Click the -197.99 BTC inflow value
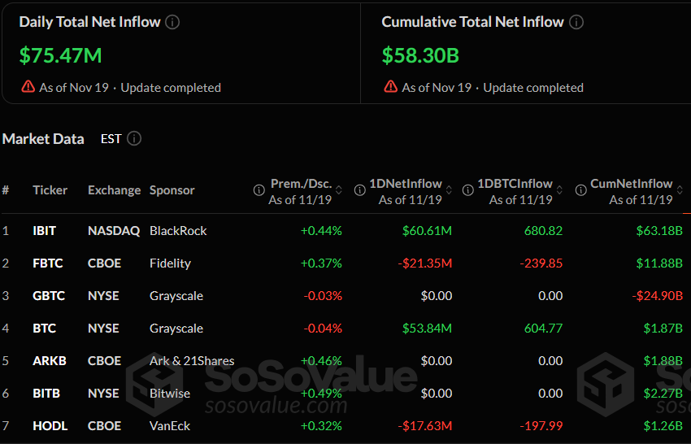691x444 pixels. (541, 426)
